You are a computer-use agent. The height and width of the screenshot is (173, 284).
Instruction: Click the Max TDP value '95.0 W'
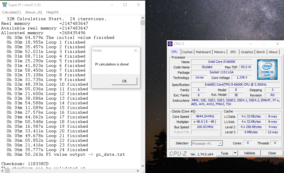tap(246, 67)
